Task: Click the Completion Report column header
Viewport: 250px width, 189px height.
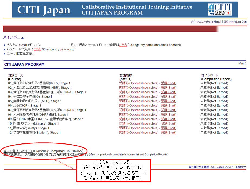Action: click(x=216, y=77)
